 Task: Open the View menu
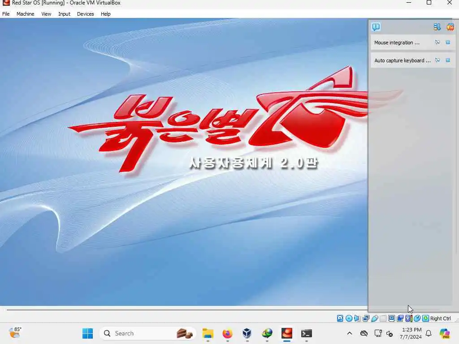(46, 14)
